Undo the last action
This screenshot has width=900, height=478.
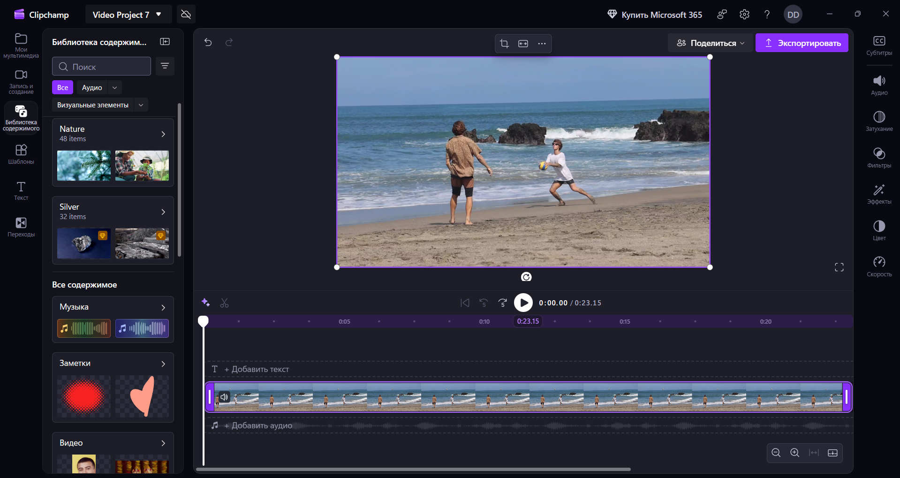(x=208, y=42)
